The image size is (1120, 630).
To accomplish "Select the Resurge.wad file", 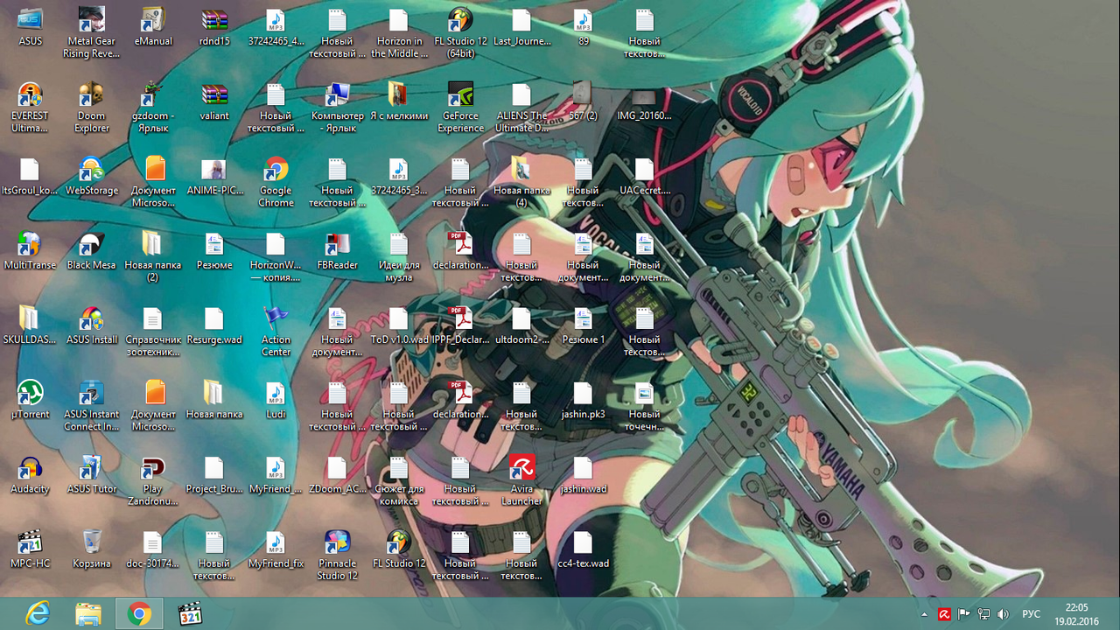I will point(214,325).
